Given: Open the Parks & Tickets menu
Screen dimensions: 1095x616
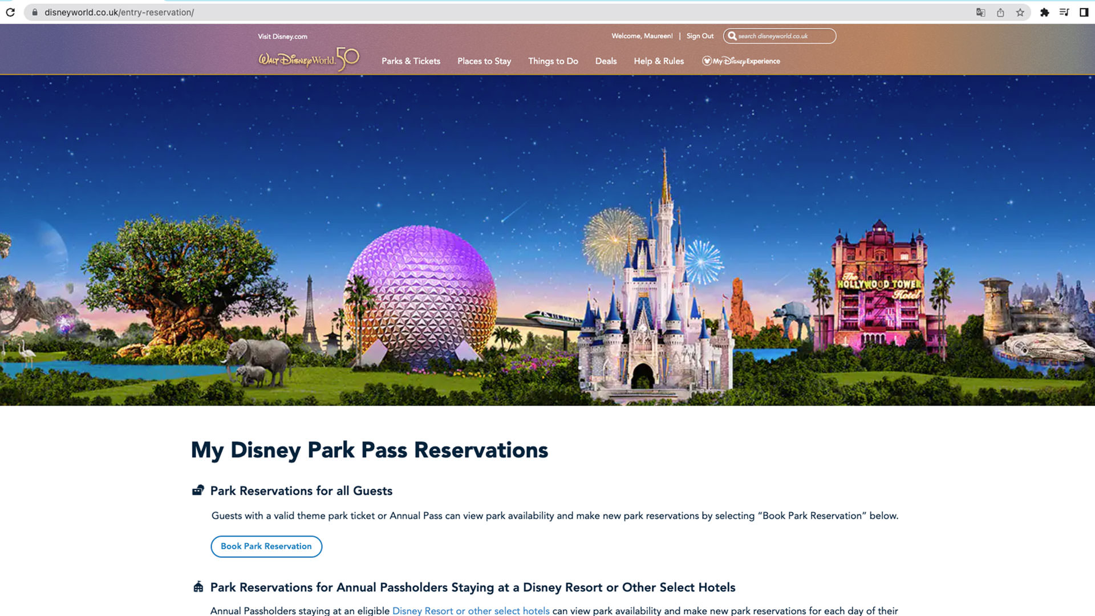Looking at the screenshot, I should pyautogui.click(x=411, y=61).
